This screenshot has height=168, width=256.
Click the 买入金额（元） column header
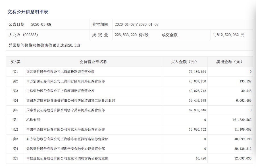(184, 62)
